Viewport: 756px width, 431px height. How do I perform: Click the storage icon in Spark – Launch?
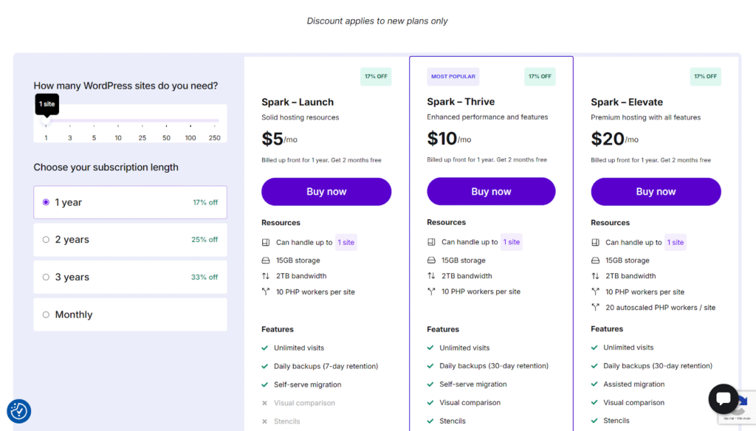[x=266, y=261]
